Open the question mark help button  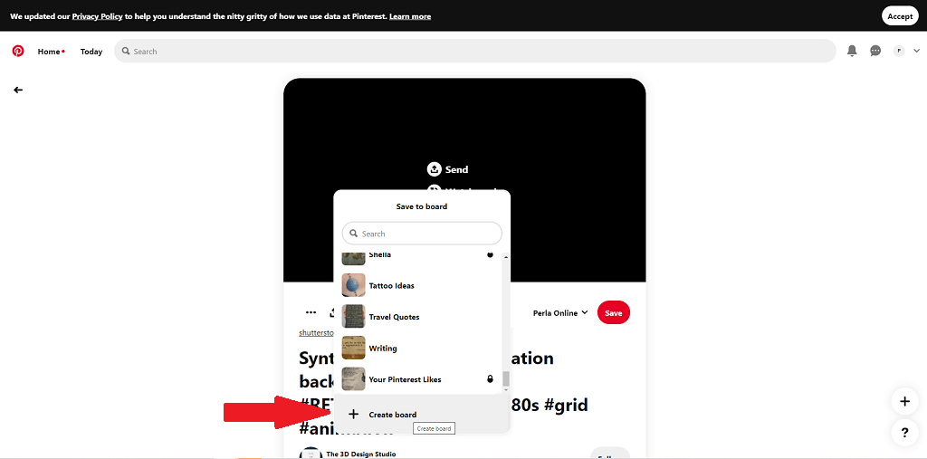click(x=903, y=432)
